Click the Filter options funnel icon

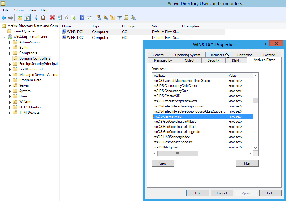(x=119, y=18)
